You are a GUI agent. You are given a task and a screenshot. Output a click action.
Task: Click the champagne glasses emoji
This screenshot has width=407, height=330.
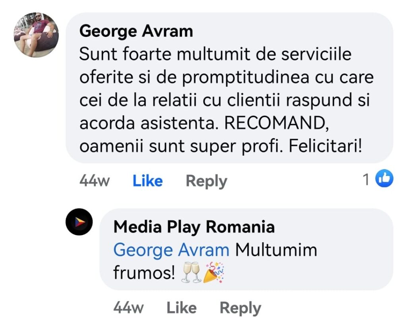191,274
